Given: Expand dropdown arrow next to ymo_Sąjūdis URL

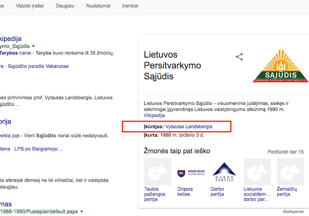Looking at the screenshot, I should tap(33, 46).
